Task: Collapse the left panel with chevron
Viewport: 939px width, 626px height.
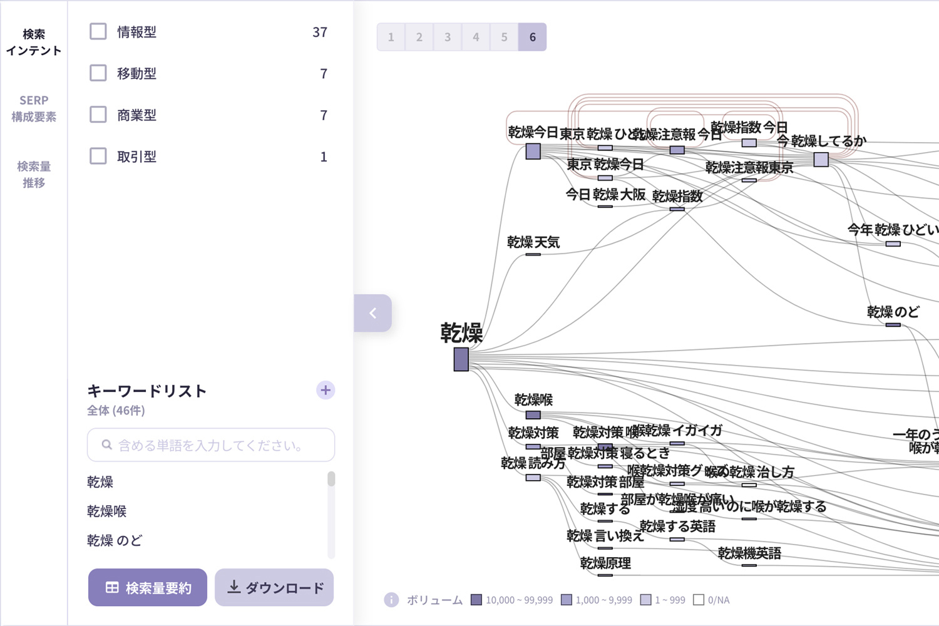Action: 373,313
